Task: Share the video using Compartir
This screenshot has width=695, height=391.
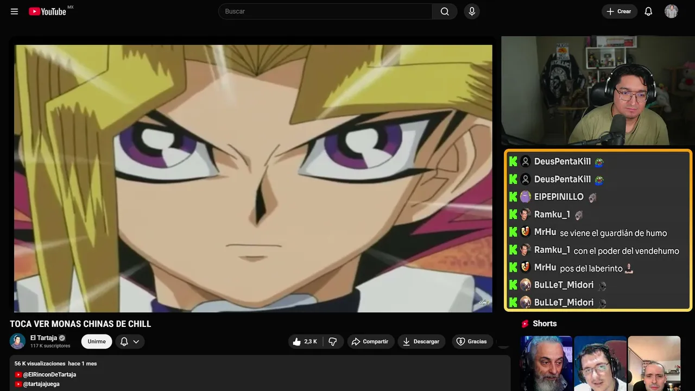Action: pyautogui.click(x=370, y=342)
